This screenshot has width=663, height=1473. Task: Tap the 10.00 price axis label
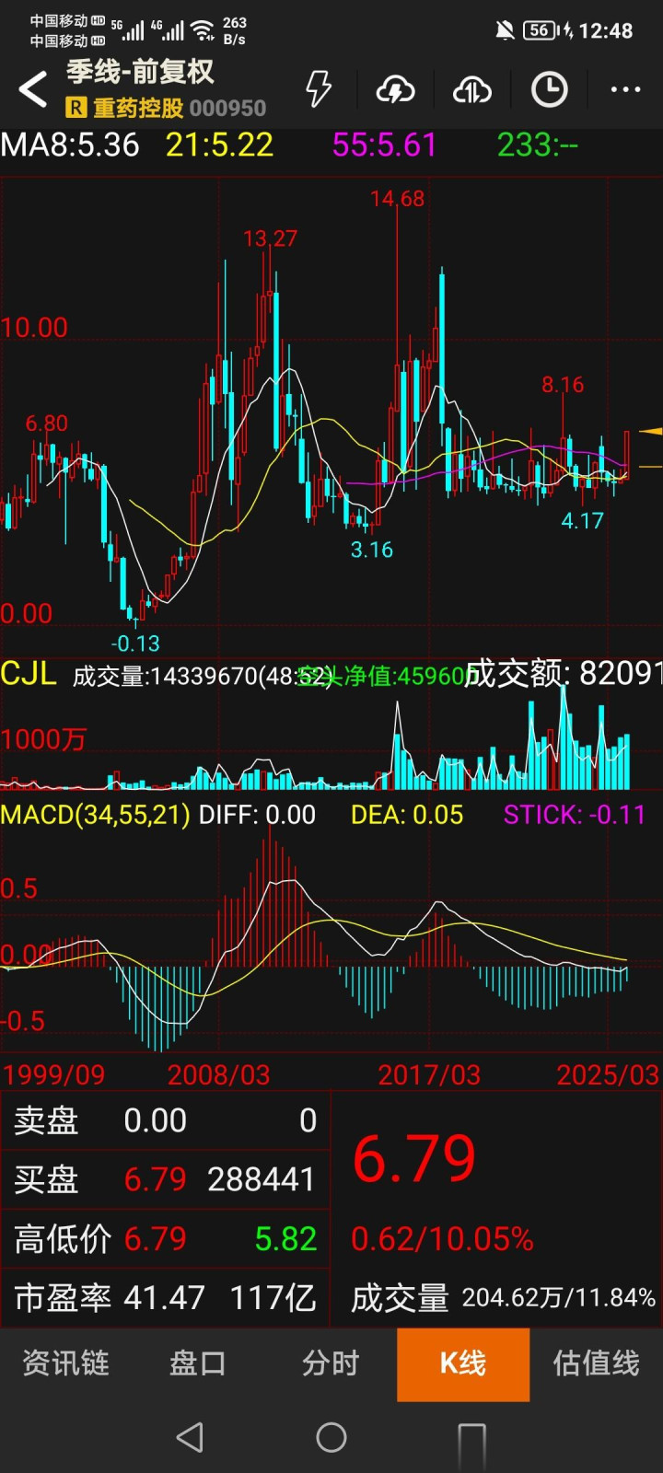tap(34, 328)
